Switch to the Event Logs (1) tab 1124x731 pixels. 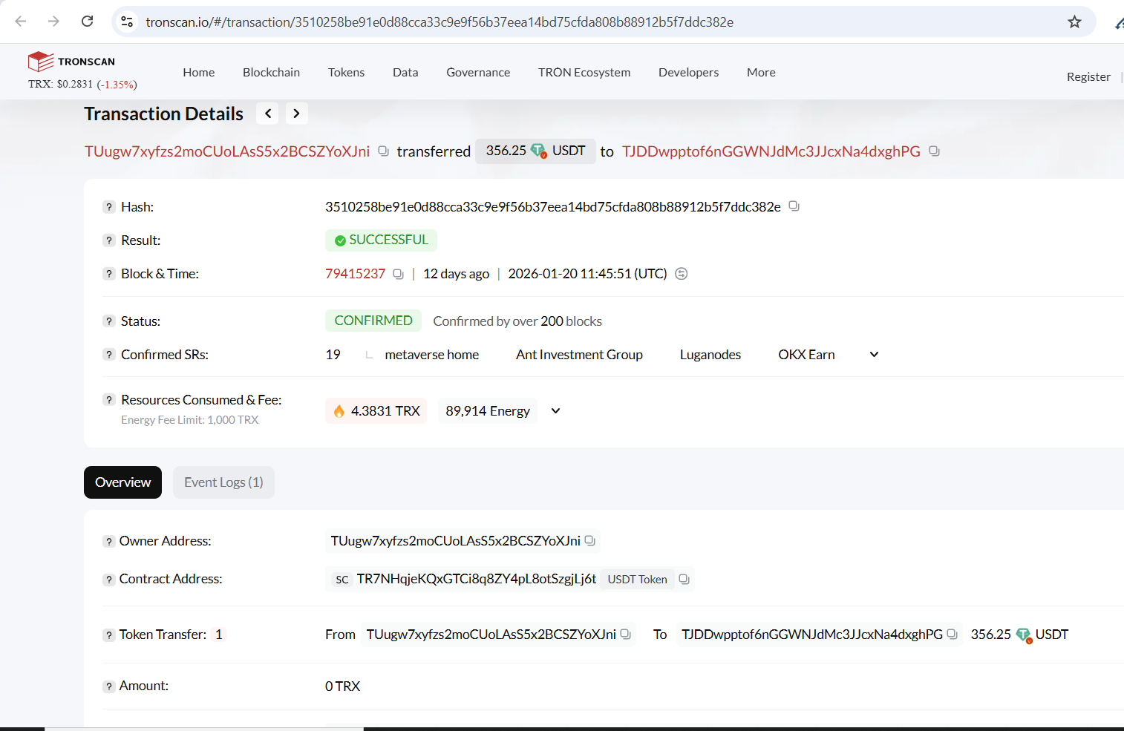[223, 482]
